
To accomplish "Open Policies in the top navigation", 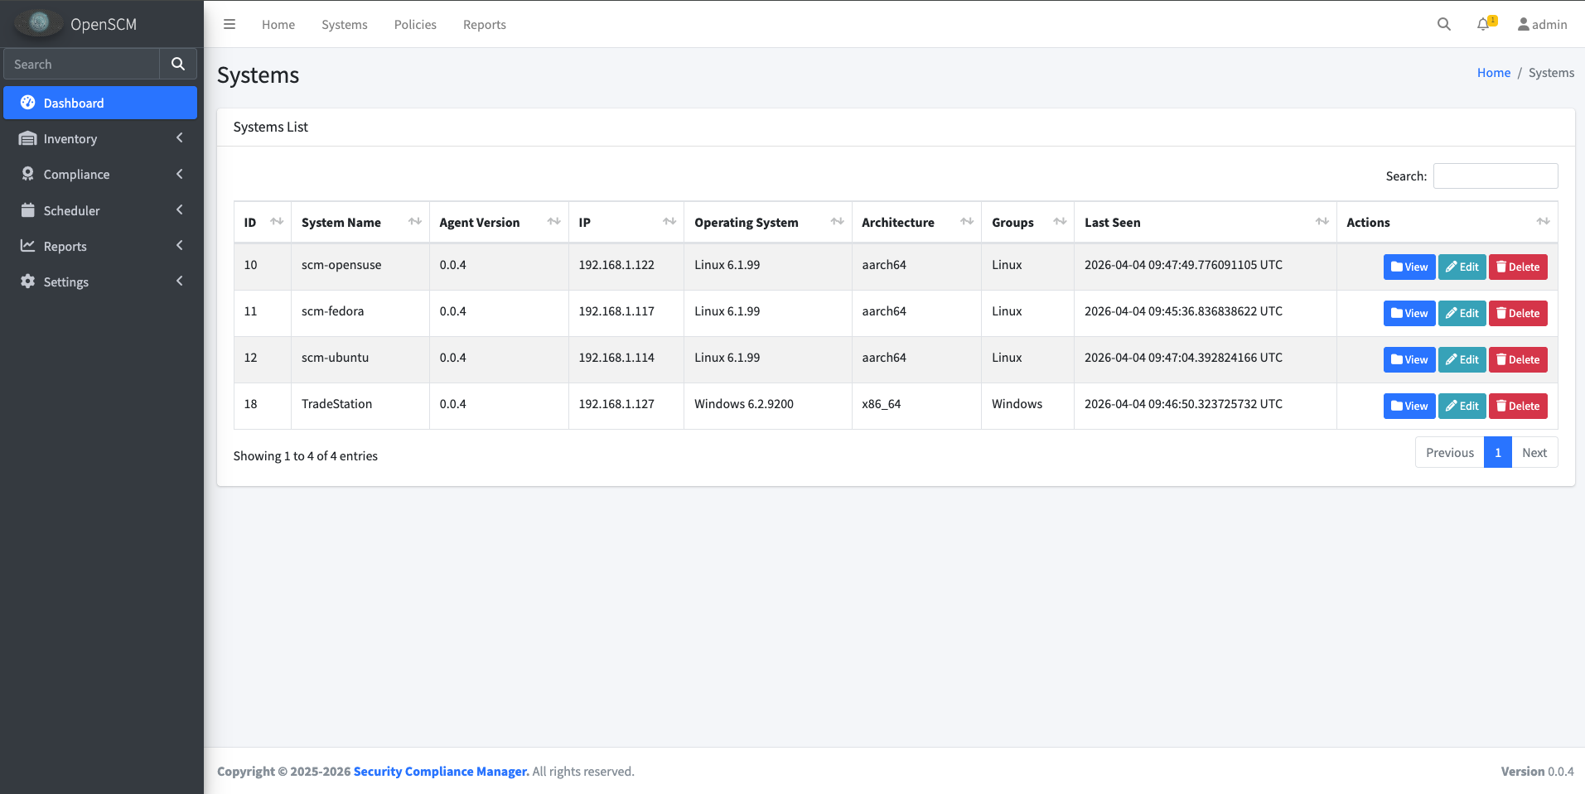I will (415, 24).
